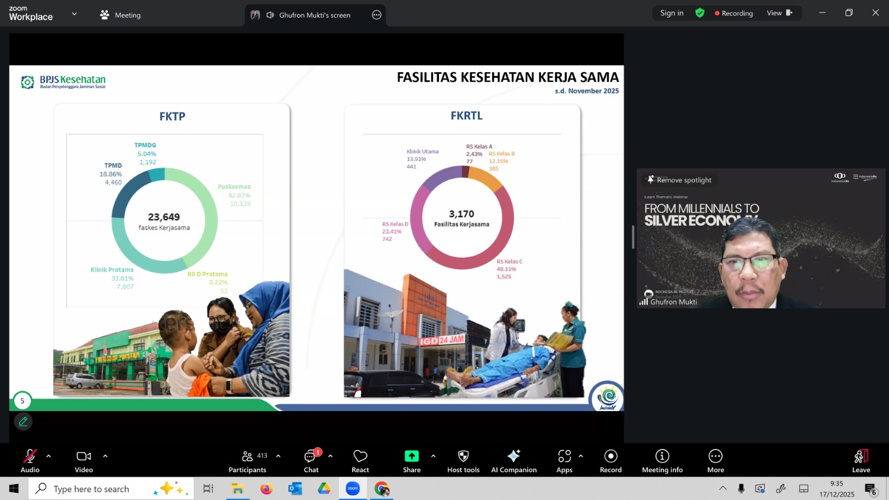
Task: Open the More options menu
Action: tap(715, 461)
